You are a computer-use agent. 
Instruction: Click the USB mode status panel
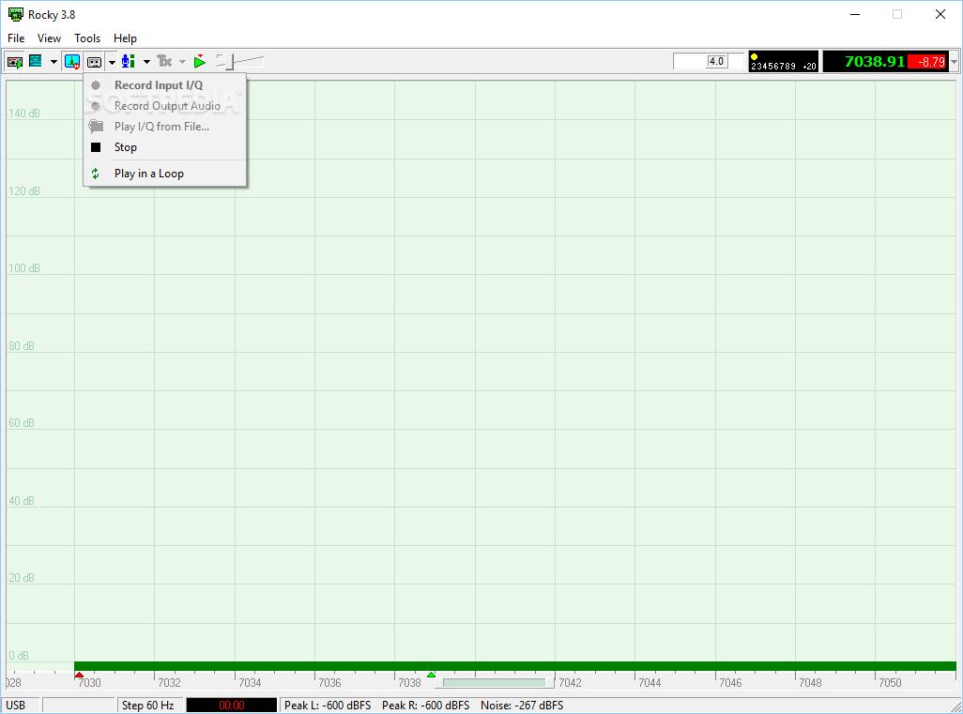coord(21,706)
